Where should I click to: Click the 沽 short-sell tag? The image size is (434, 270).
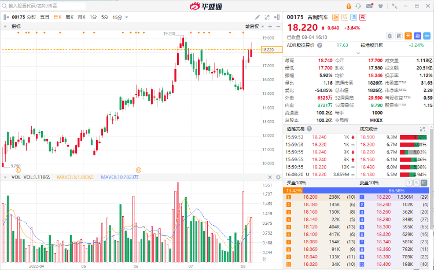click(x=345, y=17)
